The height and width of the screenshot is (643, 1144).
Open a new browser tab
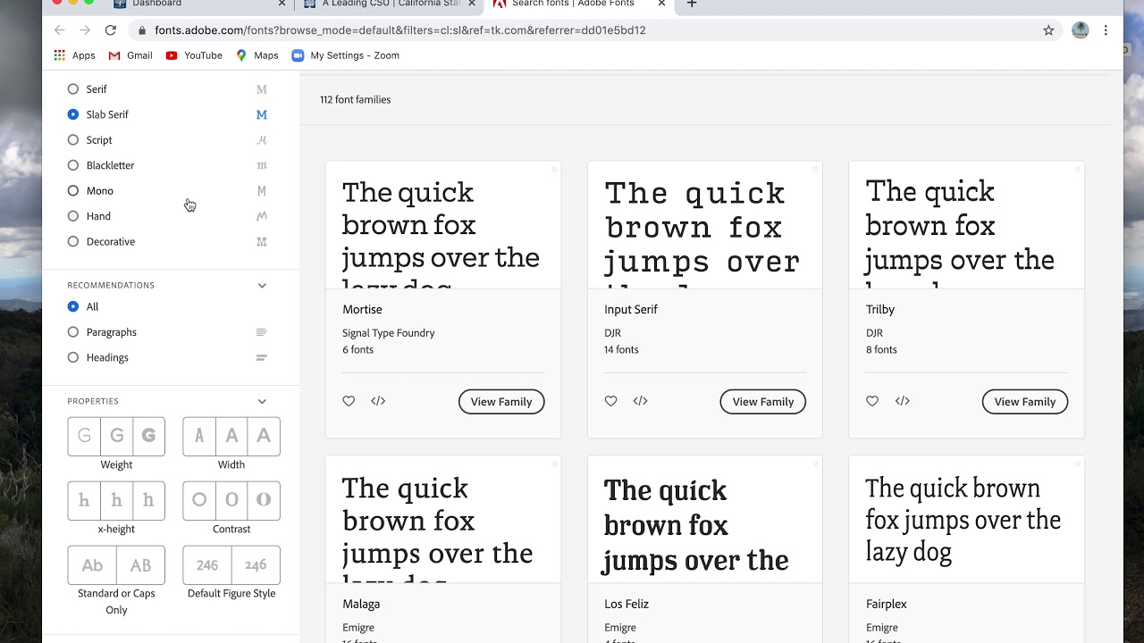click(692, 4)
